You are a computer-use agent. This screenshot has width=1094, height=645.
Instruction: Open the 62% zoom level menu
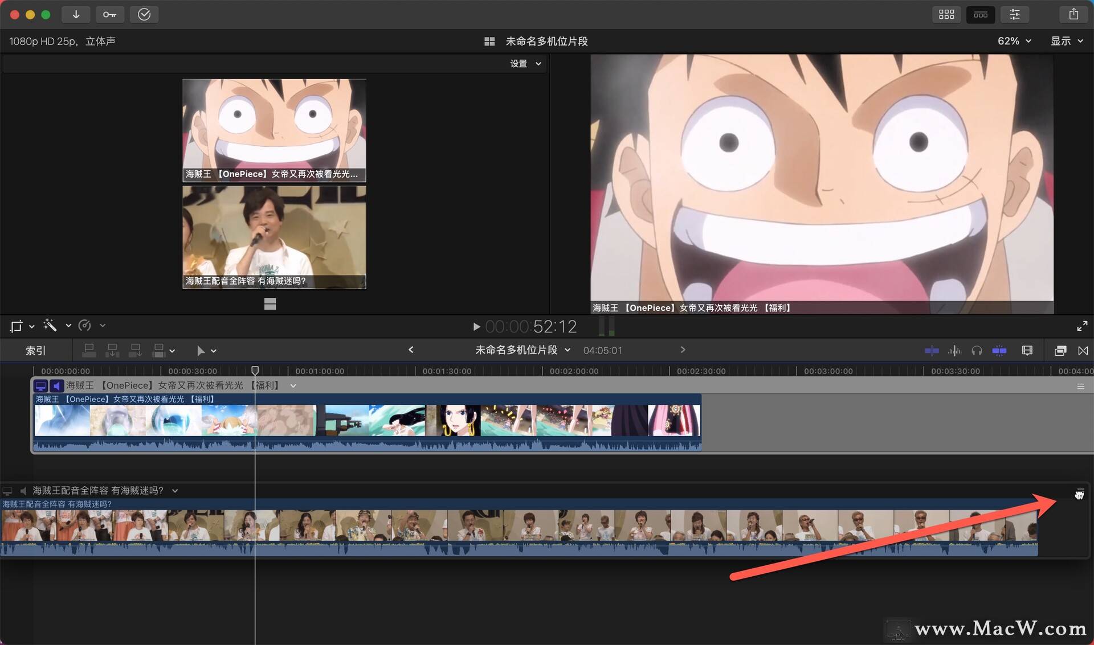pyautogui.click(x=1014, y=41)
